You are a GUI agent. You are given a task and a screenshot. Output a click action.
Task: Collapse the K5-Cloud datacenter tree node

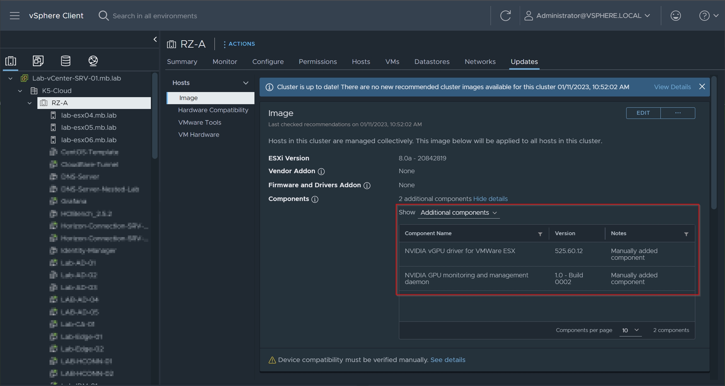tap(20, 91)
